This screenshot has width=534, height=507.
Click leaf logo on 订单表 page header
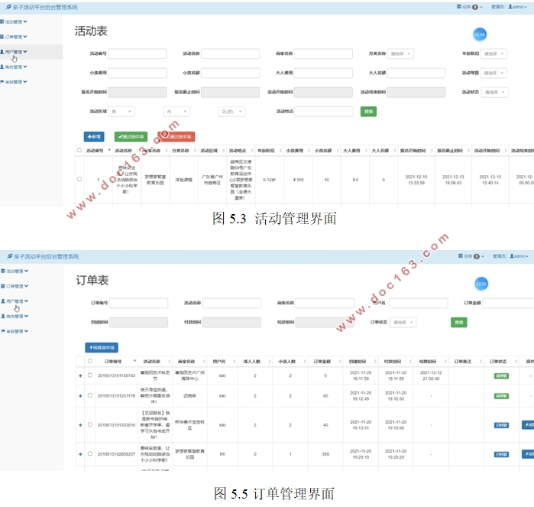10,256
